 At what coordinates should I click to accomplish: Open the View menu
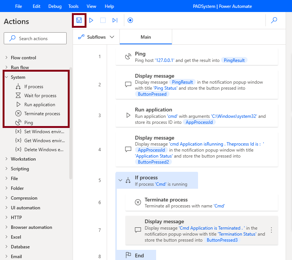91,6
